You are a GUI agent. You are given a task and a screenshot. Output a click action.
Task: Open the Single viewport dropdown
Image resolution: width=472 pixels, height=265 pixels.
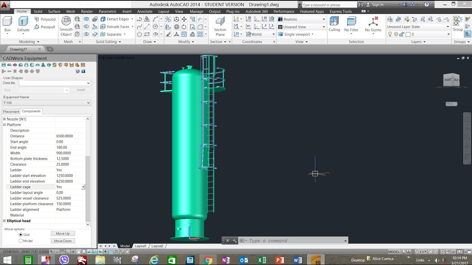313,34
